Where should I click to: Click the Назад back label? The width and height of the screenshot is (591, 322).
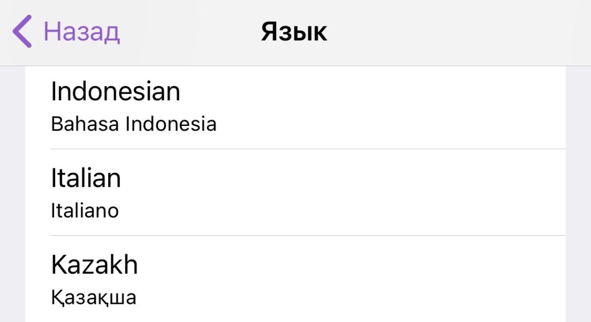82,32
